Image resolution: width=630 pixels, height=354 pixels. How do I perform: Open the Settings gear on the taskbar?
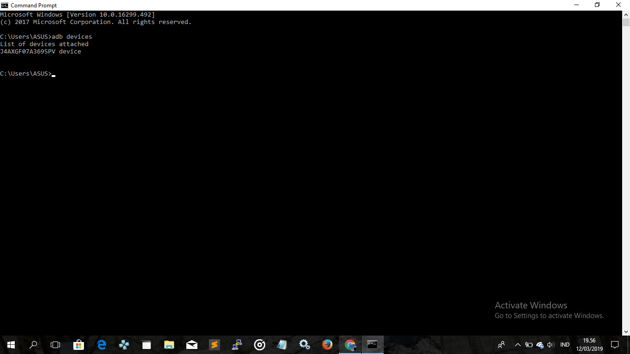[x=304, y=344]
